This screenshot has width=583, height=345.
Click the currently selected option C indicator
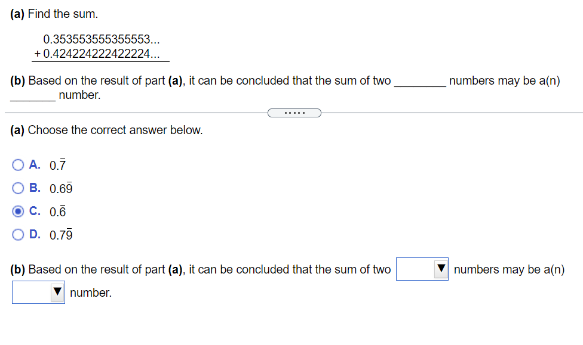point(18,211)
